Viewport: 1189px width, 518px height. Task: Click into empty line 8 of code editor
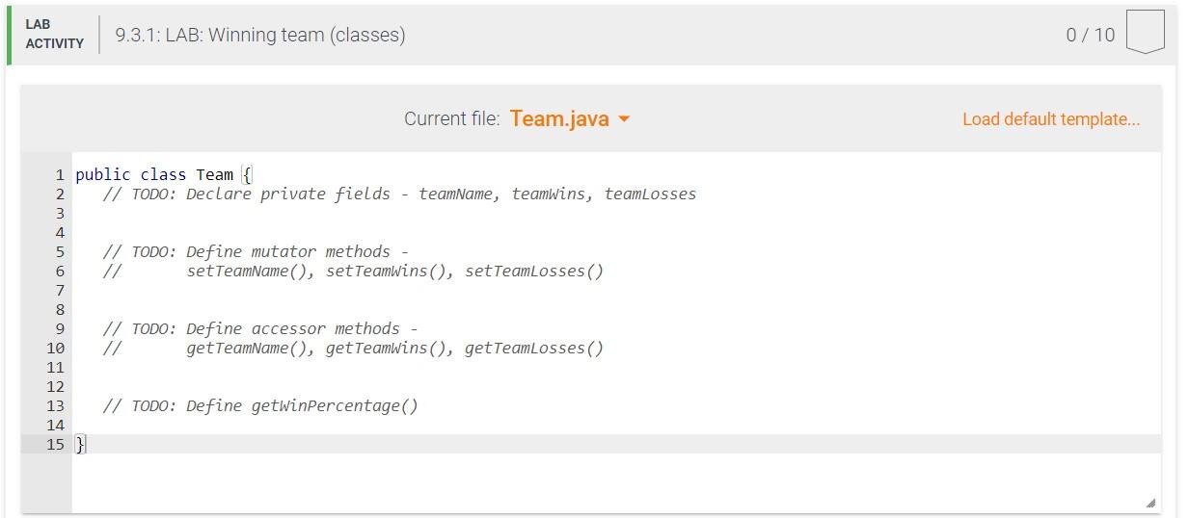coord(616,309)
